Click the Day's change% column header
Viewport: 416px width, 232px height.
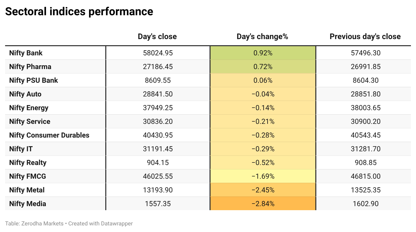click(262, 37)
